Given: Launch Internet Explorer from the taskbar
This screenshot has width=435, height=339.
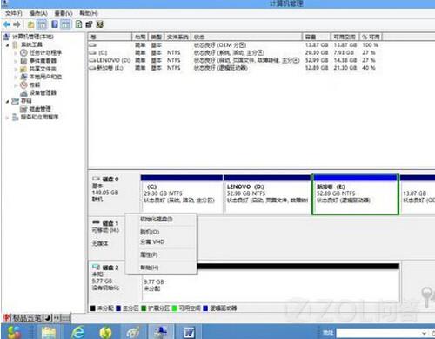Looking at the screenshot, I should click(x=77, y=332).
